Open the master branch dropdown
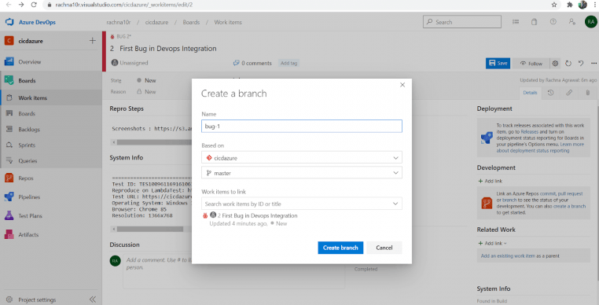Viewport: 599px width, 305px height. (x=301, y=173)
